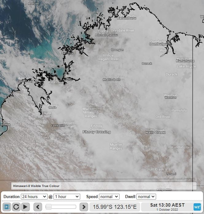This screenshot has width=204, height=214.
Task: Click the Halls Creek map label
Action: click(155, 132)
